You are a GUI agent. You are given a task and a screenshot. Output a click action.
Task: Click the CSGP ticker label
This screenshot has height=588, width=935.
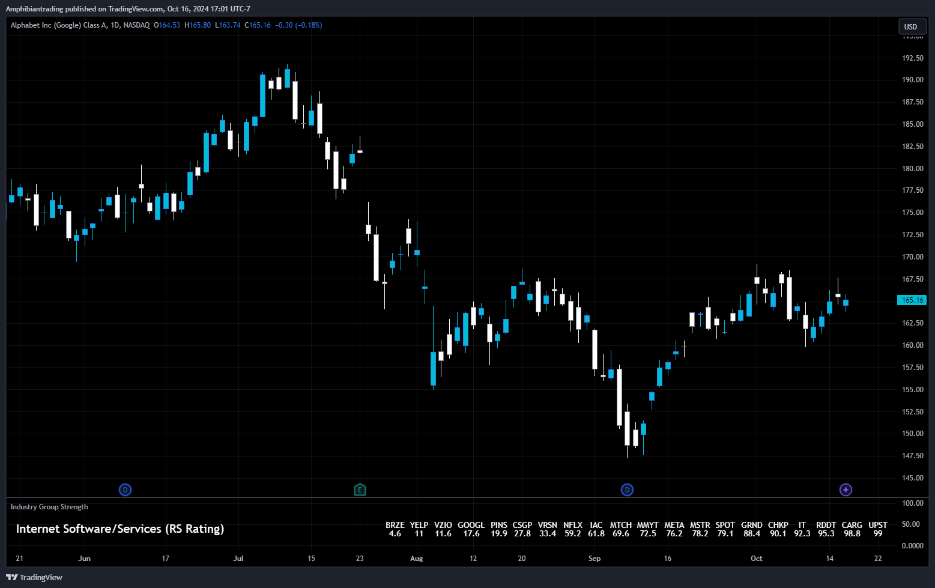(522, 525)
